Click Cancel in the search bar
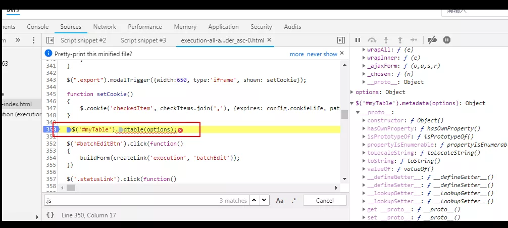Screen dimensions: 508x228 pyautogui.click(x=325, y=201)
